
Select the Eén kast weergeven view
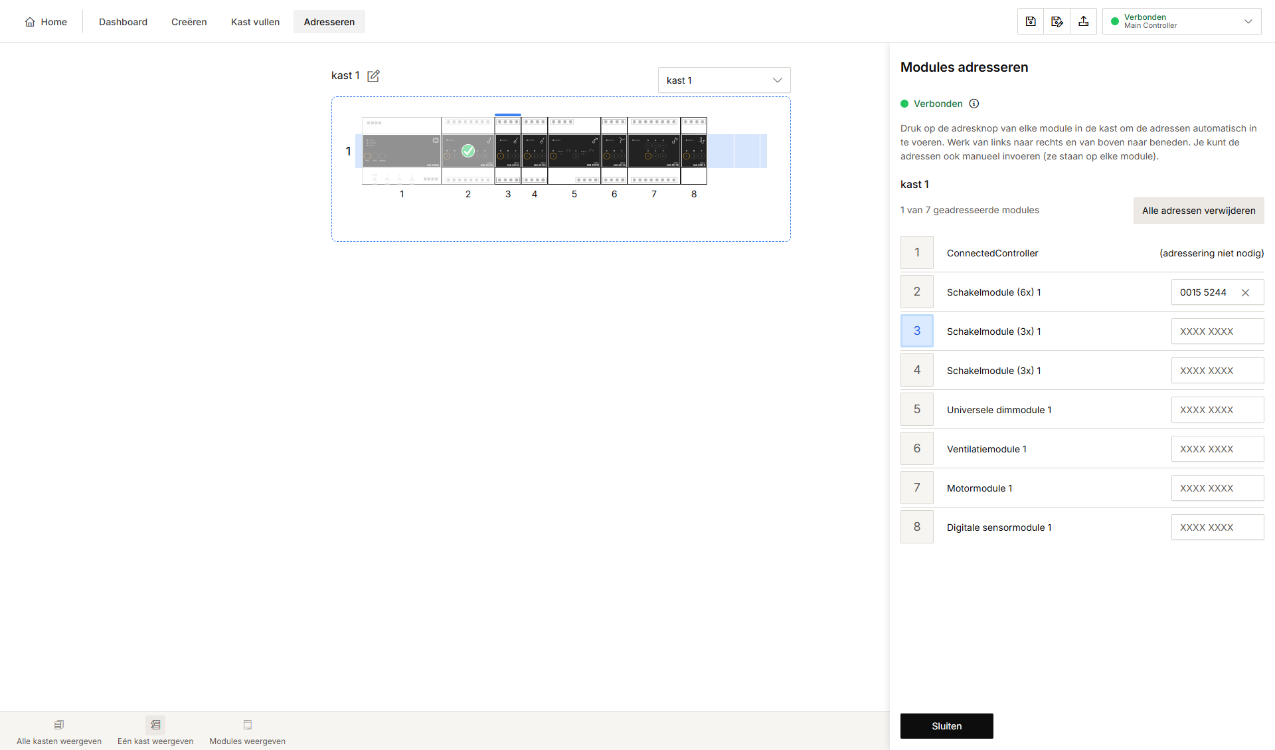pos(155,732)
